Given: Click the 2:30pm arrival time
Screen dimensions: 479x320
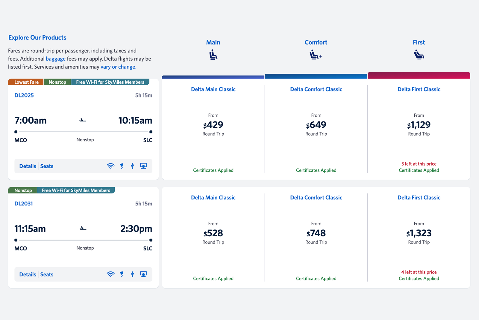Looking at the screenshot, I should click(136, 229).
